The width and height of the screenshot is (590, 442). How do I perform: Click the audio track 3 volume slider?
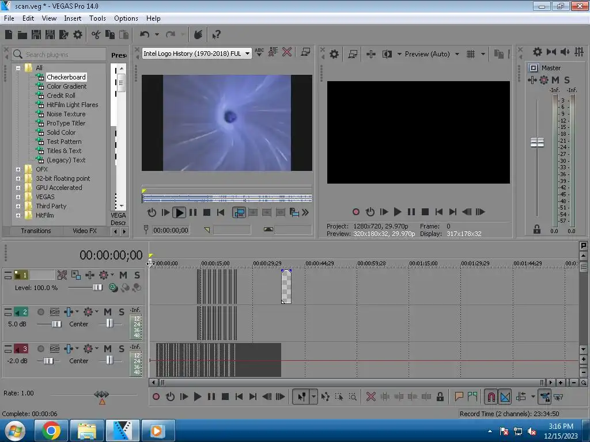[x=48, y=361]
